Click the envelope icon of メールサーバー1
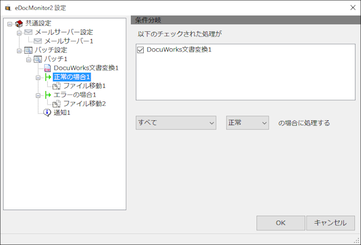The image size is (361, 245). 38,41
